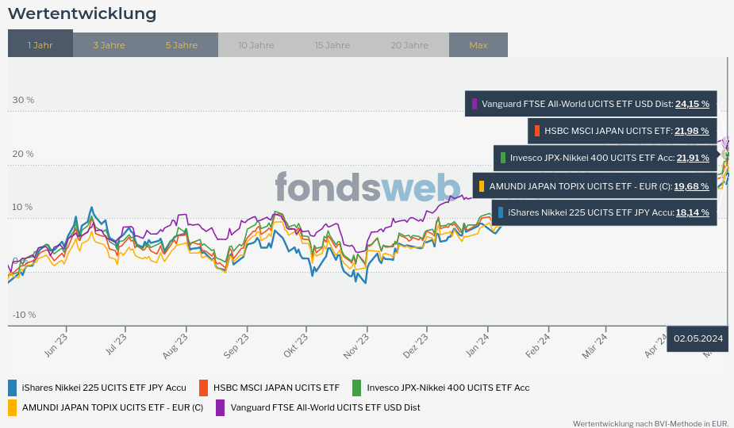Toggle iShares Nikkei 225 UCITS ETF legend label

click(104, 388)
